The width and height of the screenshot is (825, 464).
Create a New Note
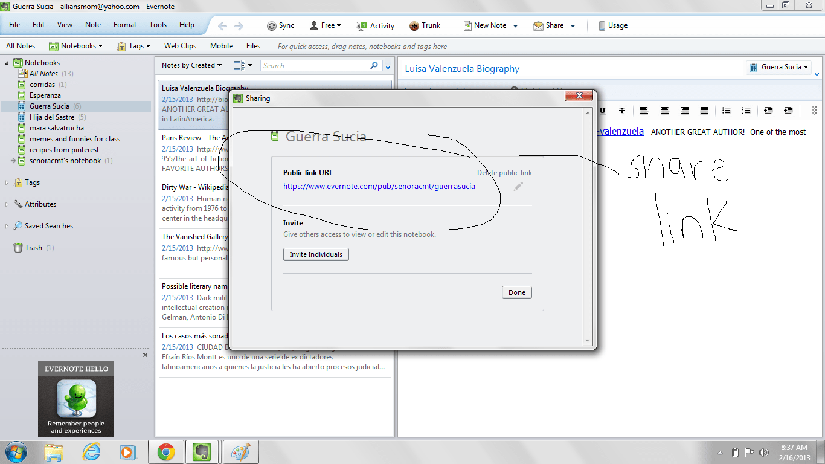[x=484, y=25]
